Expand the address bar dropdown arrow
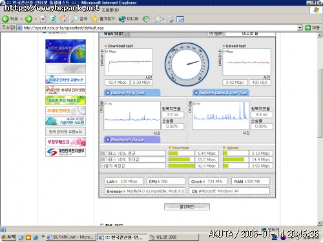 tap(300, 28)
